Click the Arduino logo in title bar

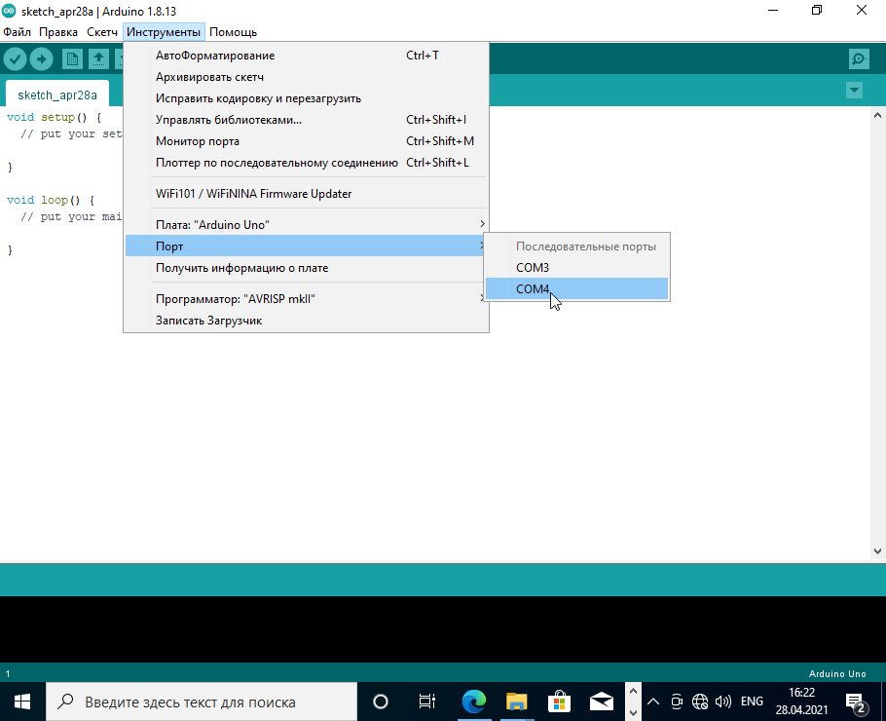(9, 11)
